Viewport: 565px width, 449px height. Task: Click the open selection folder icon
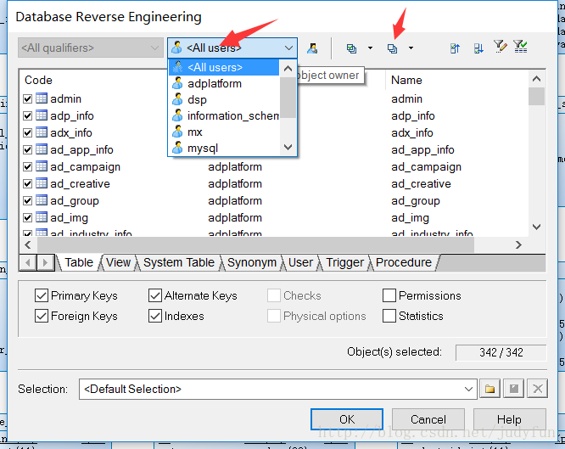[x=489, y=389]
